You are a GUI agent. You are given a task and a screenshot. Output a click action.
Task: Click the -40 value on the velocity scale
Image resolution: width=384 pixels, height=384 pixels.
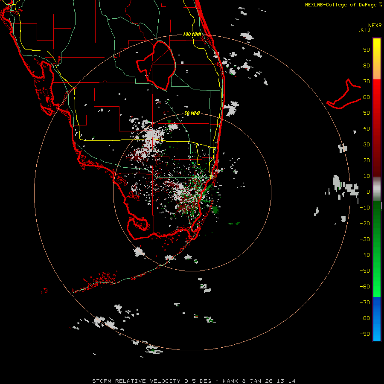(365, 255)
